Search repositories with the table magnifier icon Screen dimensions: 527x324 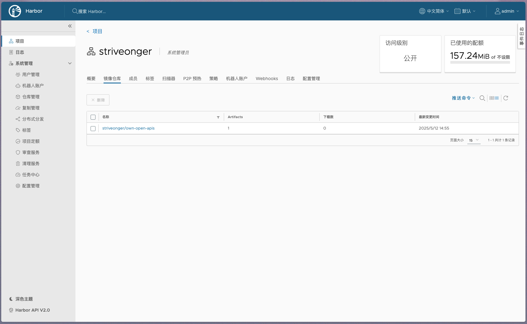[x=482, y=98]
